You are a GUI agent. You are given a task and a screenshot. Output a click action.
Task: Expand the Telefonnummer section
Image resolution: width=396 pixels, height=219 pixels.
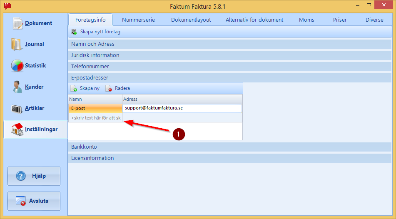[230, 67]
